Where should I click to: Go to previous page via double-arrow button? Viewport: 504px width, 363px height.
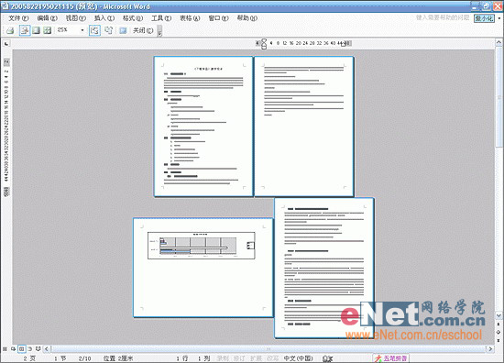[499, 324]
